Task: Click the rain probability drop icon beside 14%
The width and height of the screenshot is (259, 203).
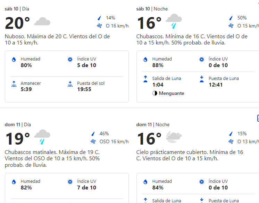Action: [x=100, y=18]
